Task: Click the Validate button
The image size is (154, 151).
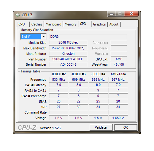Action: (101, 127)
